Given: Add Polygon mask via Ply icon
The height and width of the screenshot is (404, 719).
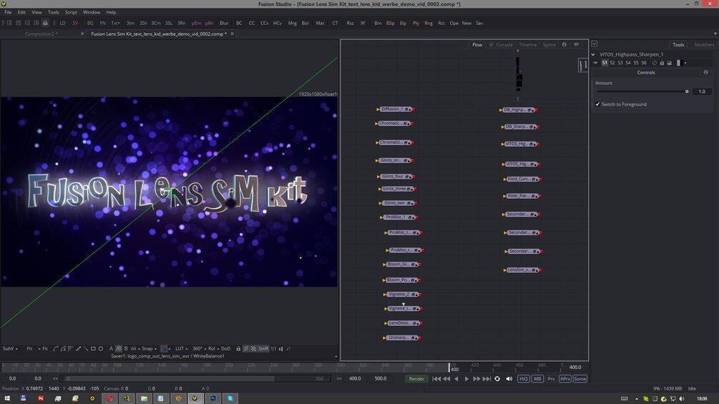Looking at the screenshot, I should tap(416, 23).
